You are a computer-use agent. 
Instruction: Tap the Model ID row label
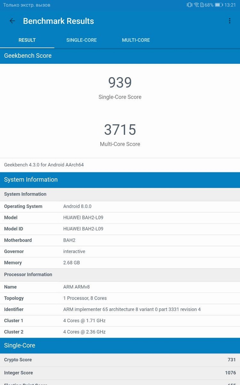13,229
